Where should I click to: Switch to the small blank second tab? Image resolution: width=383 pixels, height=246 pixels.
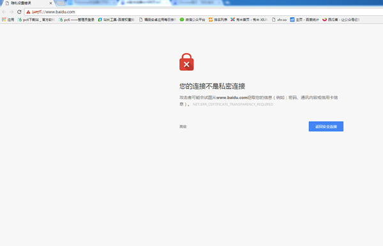pos(61,3)
